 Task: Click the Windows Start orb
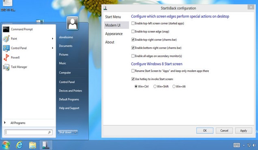pos(6,145)
